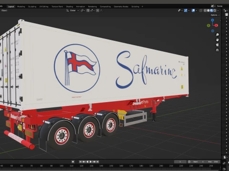Viewport: 229px width, 171px height.
Task: Open the proportional editing falloff dropdown
Action: tap(102, 10)
